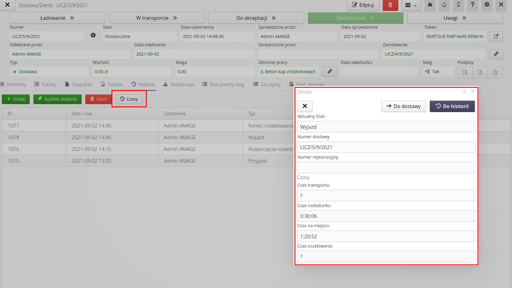The height and width of the screenshot is (288, 512).
Task: Click the mobile phone icon in header
Action: pyautogui.click(x=458, y=5)
